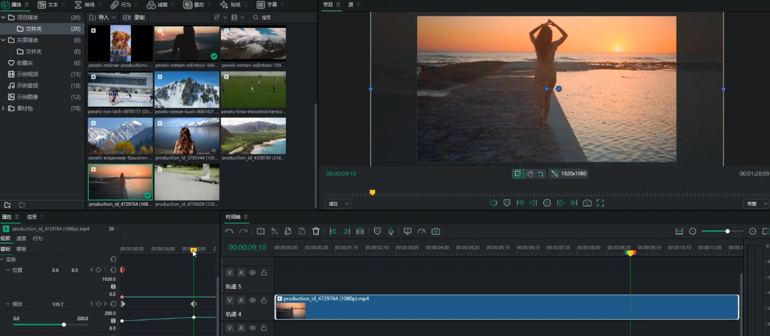770x336 pixels.
Task: Take a snapshot with the preview camera icon
Action: 587,203
